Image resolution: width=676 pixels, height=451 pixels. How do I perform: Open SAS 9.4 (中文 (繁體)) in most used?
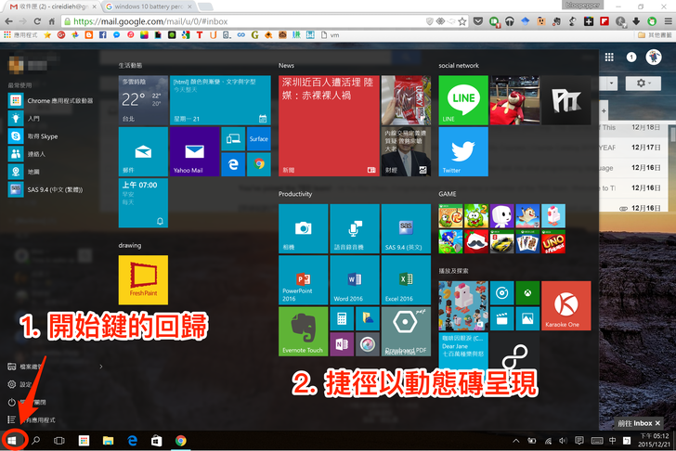[x=45, y=189]
